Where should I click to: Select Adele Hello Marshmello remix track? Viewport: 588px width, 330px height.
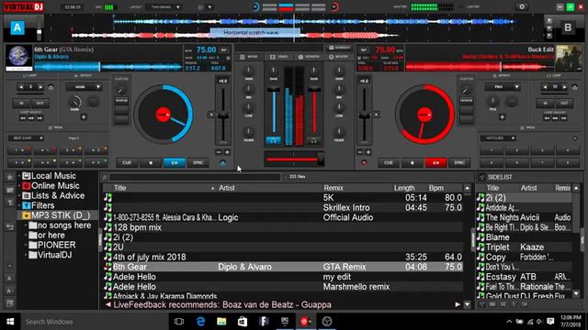[283, 287]
